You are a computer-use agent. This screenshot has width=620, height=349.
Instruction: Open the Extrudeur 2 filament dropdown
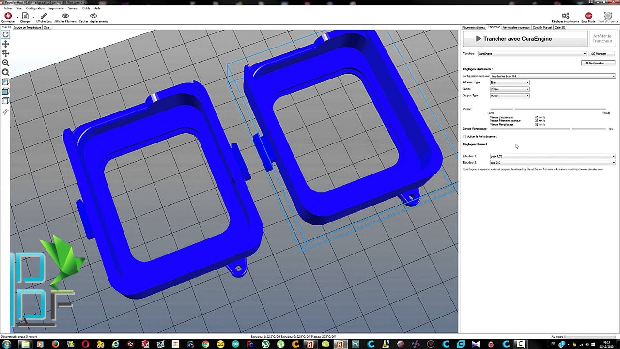pyautogui.click(x=553, y=163)
